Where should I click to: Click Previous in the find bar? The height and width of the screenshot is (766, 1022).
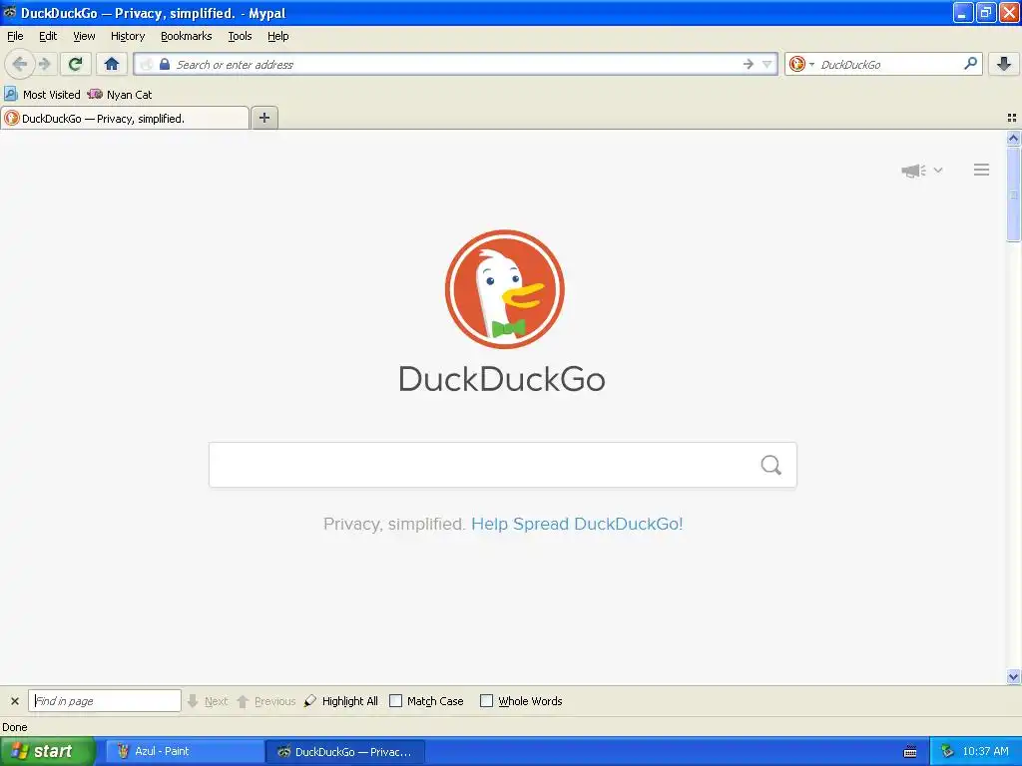(265, 701)
